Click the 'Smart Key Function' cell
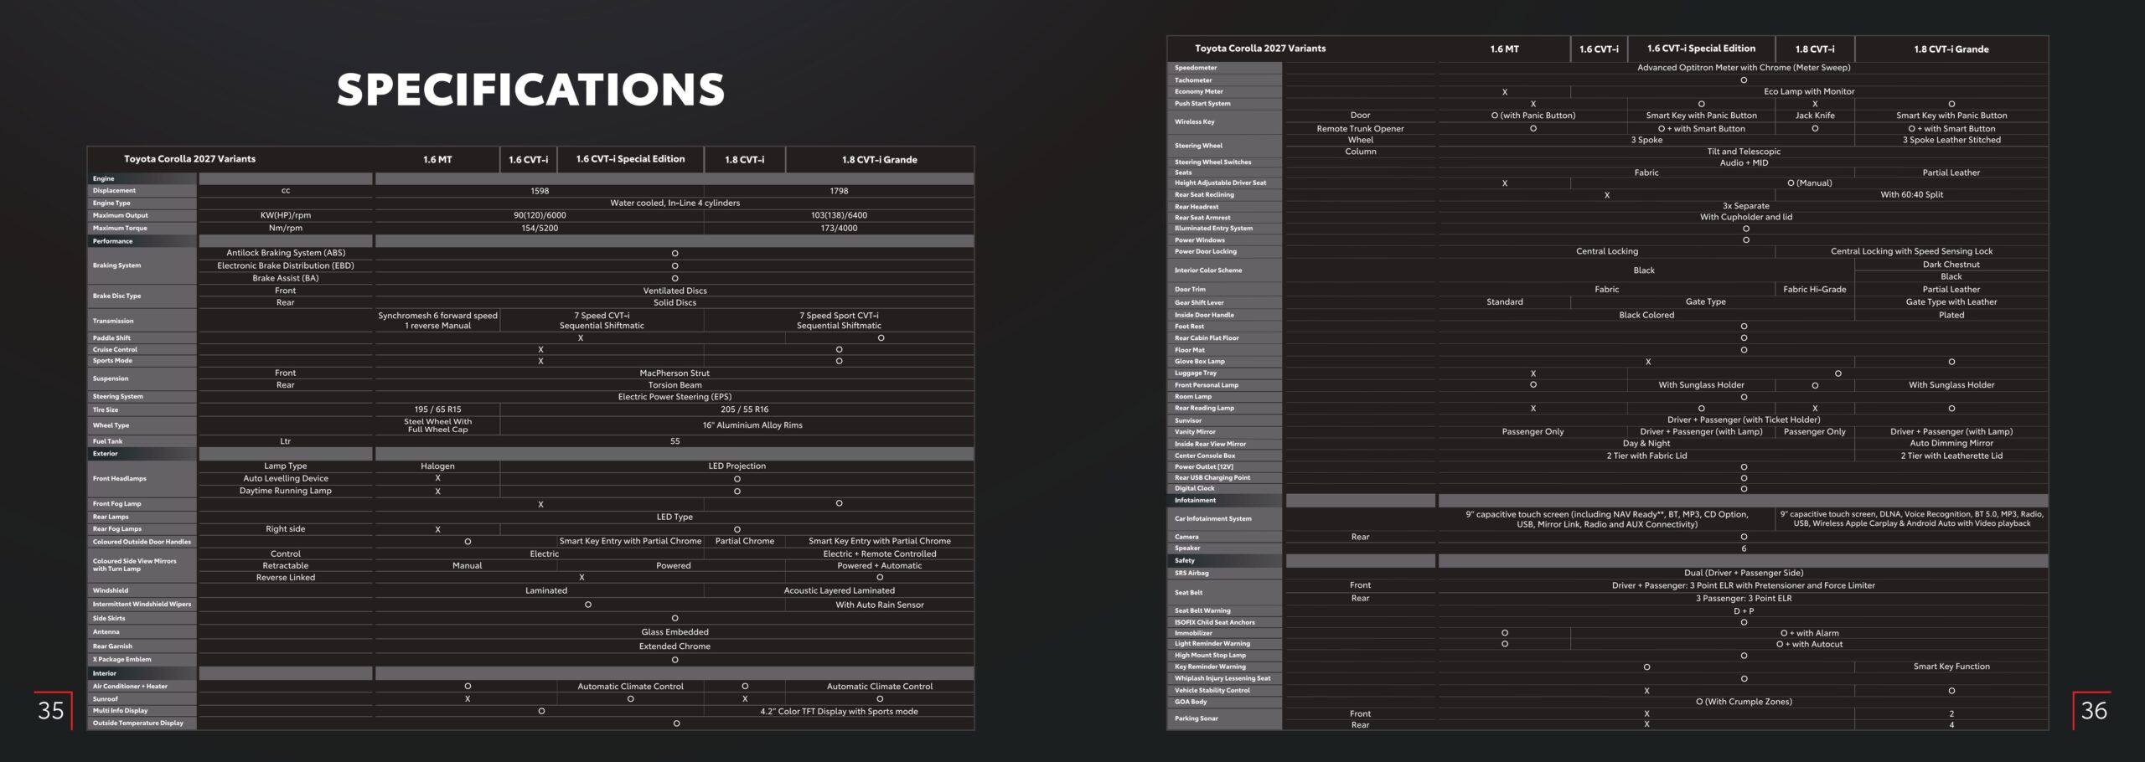This screenshot has height=762, width=2145. pyautogui.click(x=1951, y=667)
